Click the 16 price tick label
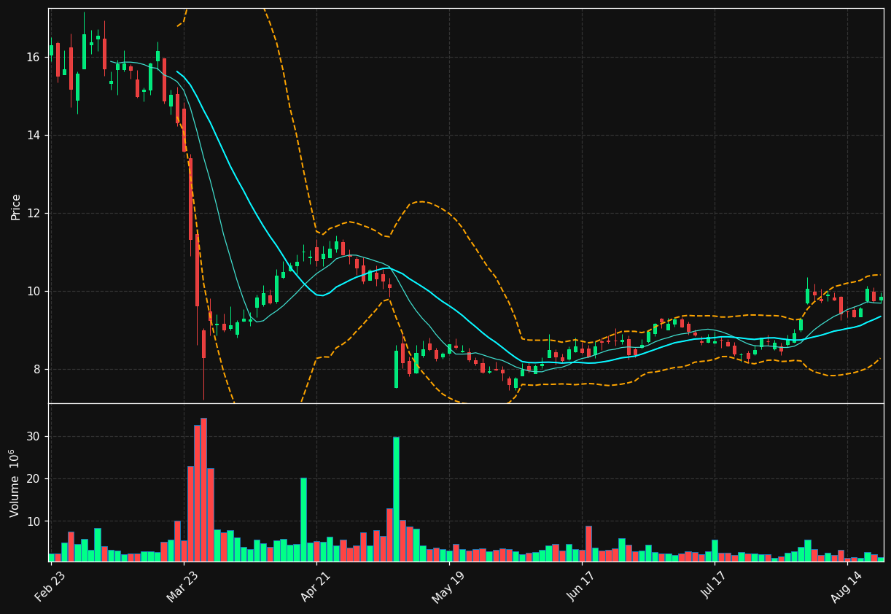891x614 pixels. [34, 57]
